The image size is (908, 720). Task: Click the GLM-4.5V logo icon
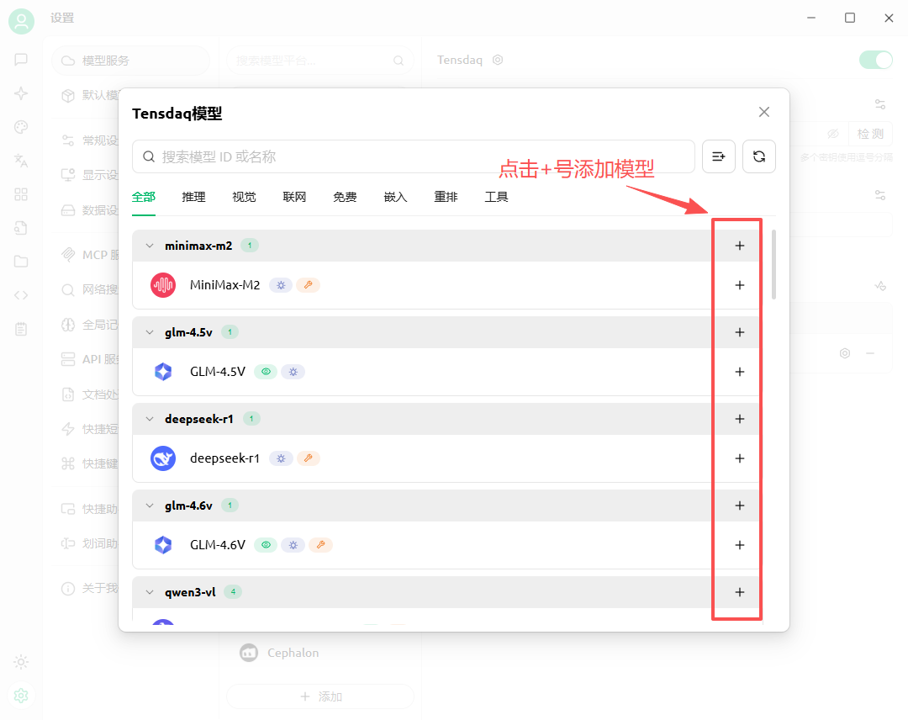[x=163, y=372]
